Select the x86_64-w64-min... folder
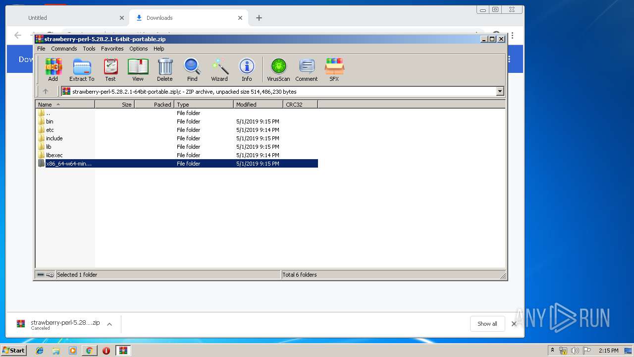634x357 pixels. [x=177, y=164]
